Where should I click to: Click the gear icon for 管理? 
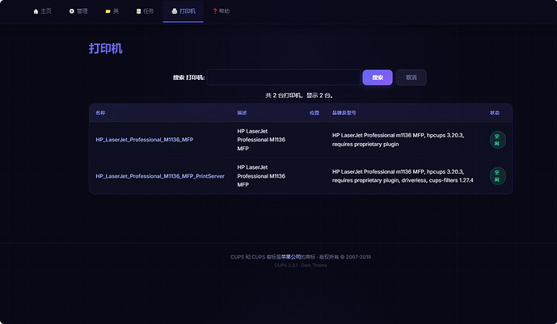click(x=72, y=11)
